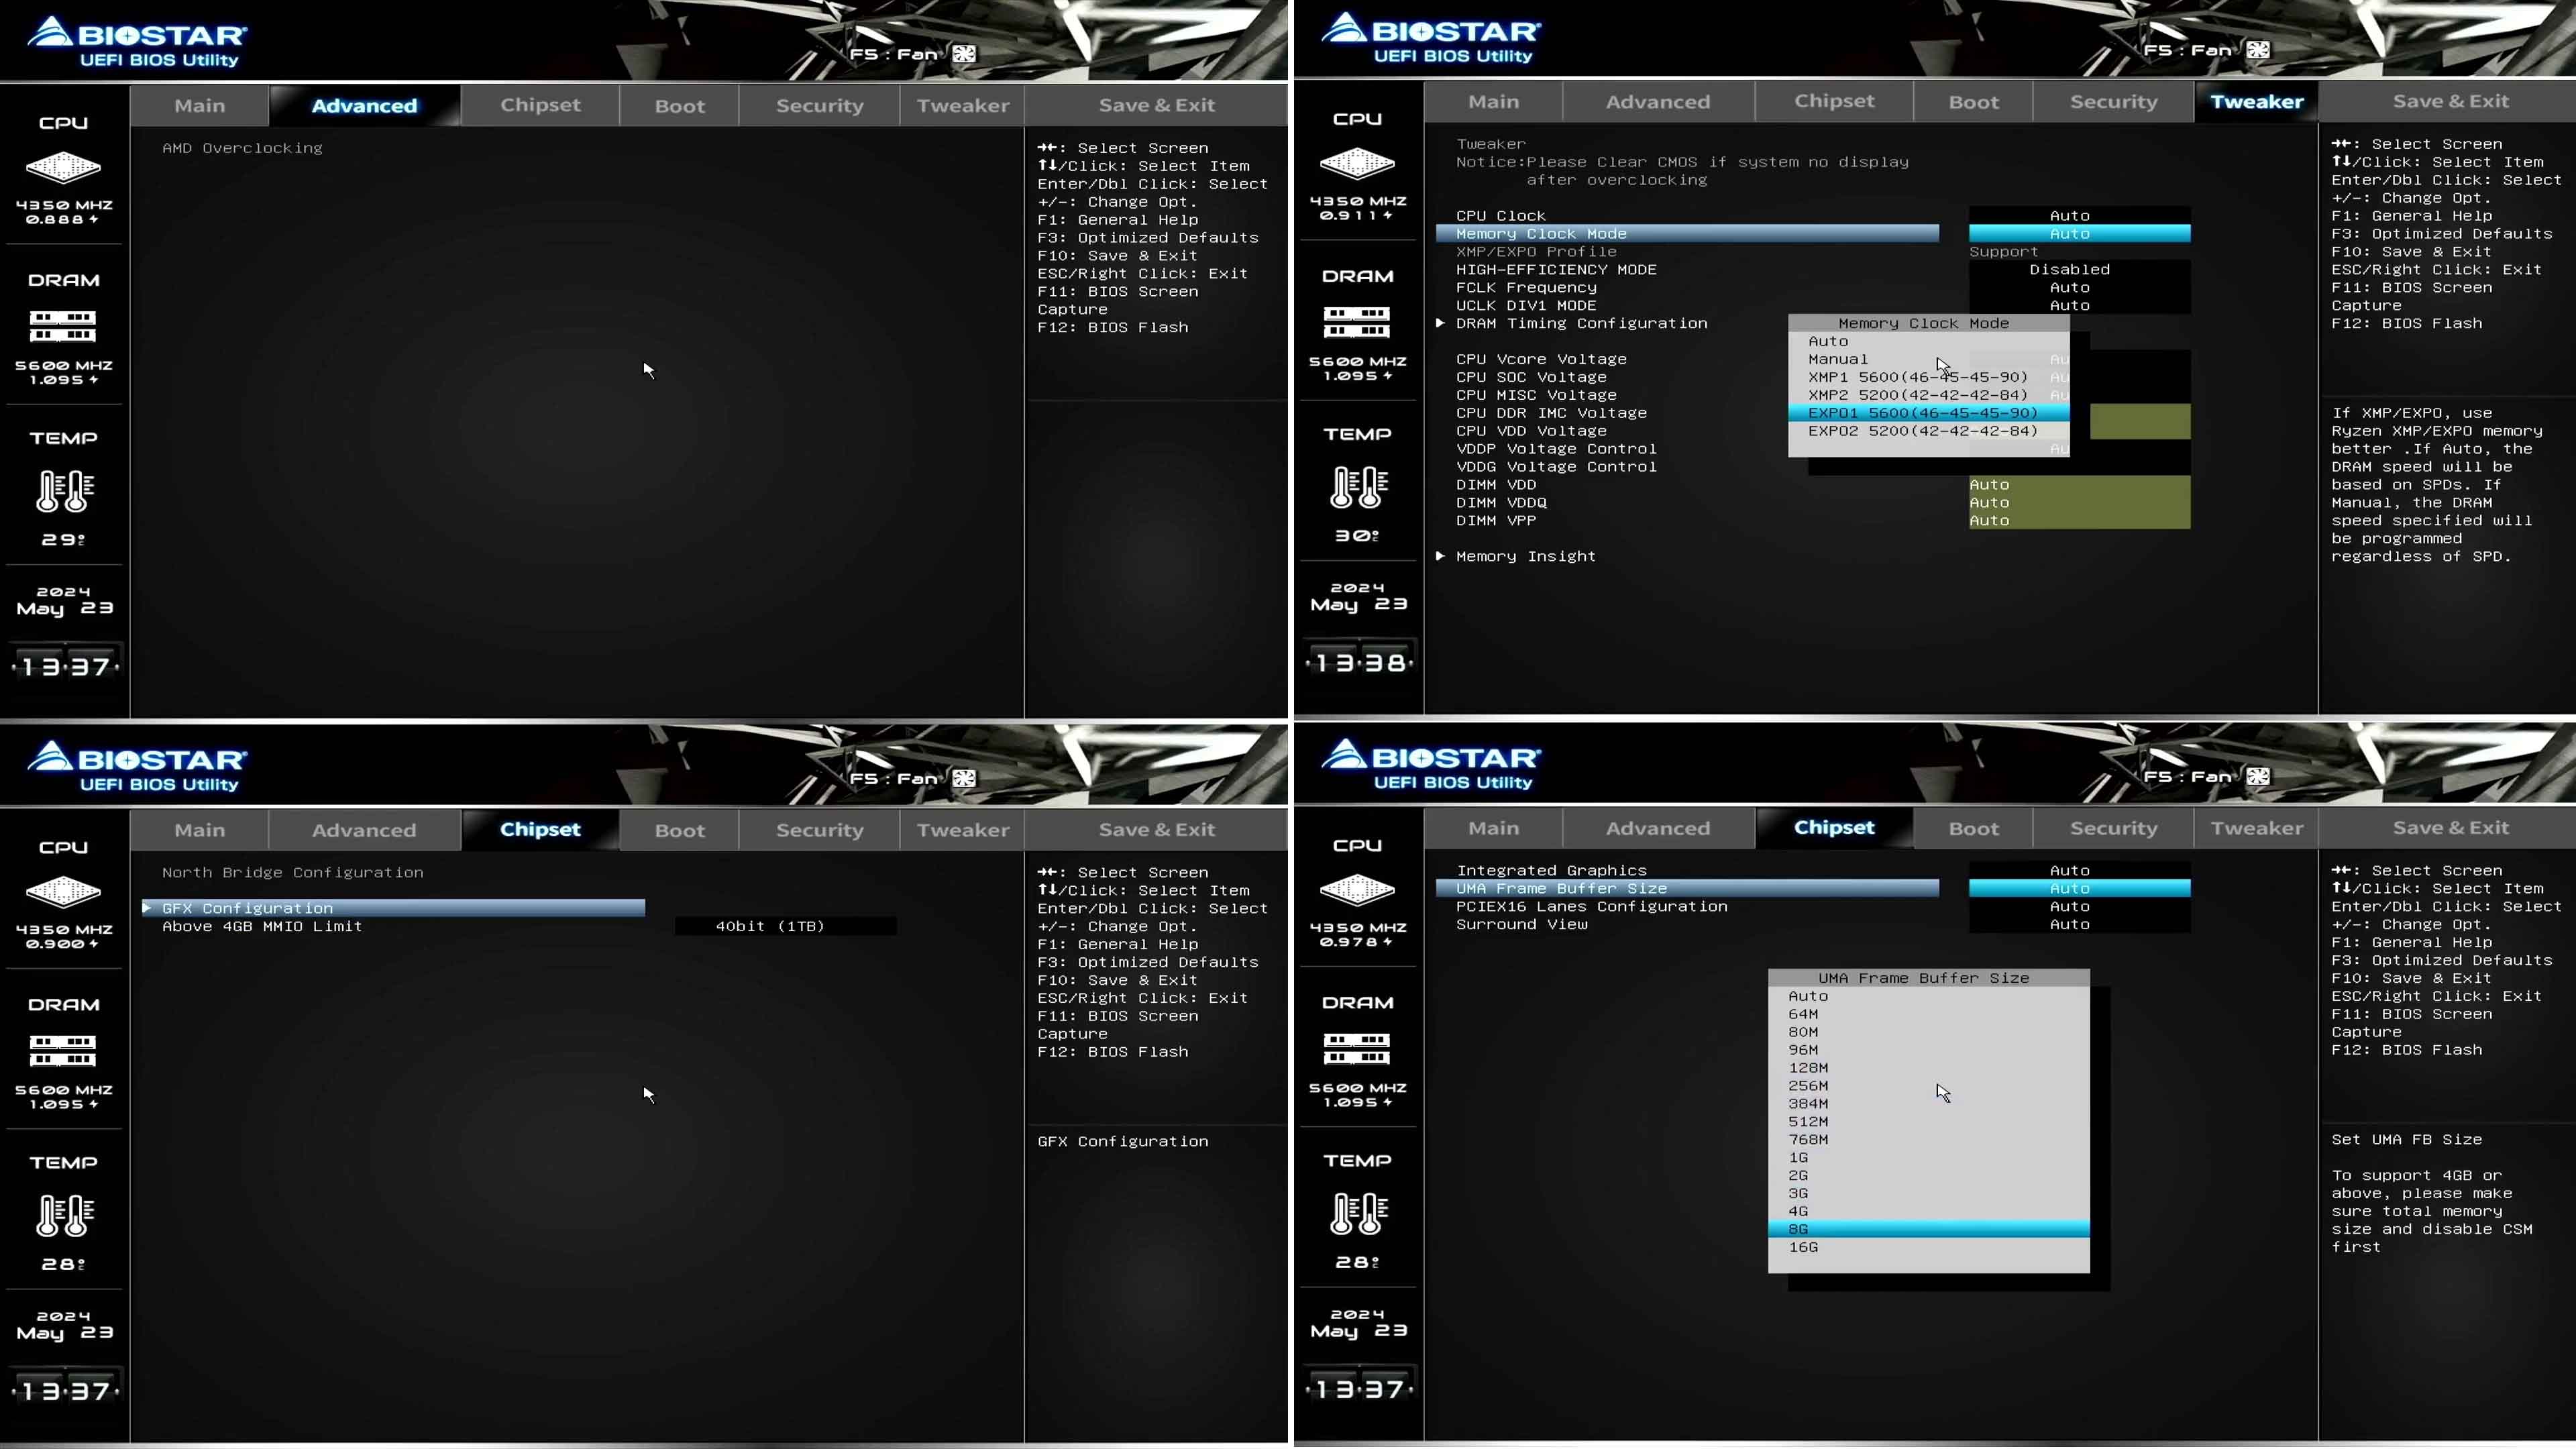Image resolution: width=2576 pixels, height=1449 pixels.
Task: Click the active Advanced tab
Action: (364, 106)
